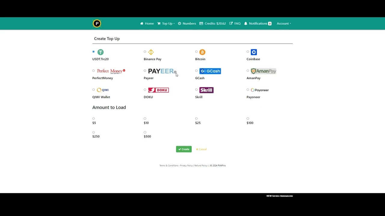The height and width of the screenshot is (216, 385).
Task: Open Terms & Conditions footer link
Action: pyautogui.click(x=169, y=166)
